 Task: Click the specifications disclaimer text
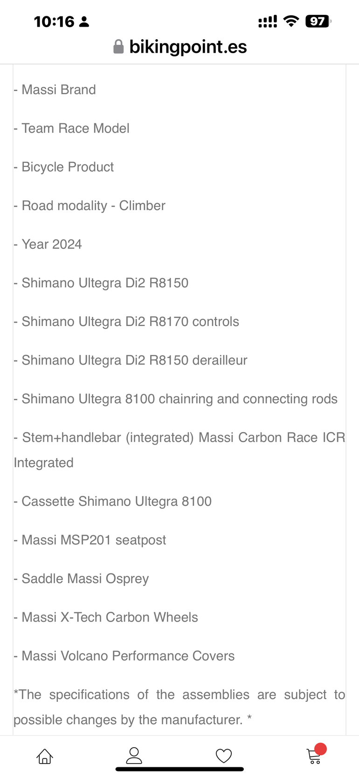click(x=179, y=707)
